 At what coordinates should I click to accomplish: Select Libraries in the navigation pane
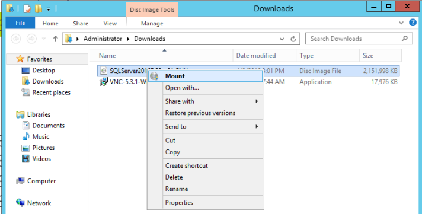(39, 114)
